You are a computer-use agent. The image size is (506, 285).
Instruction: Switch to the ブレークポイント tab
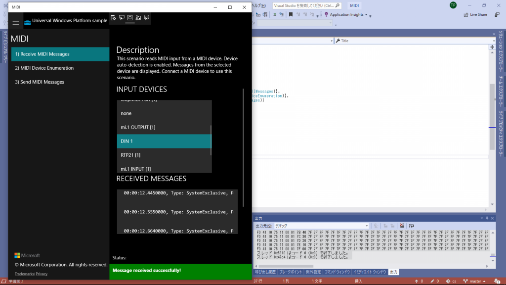[291, 272]
